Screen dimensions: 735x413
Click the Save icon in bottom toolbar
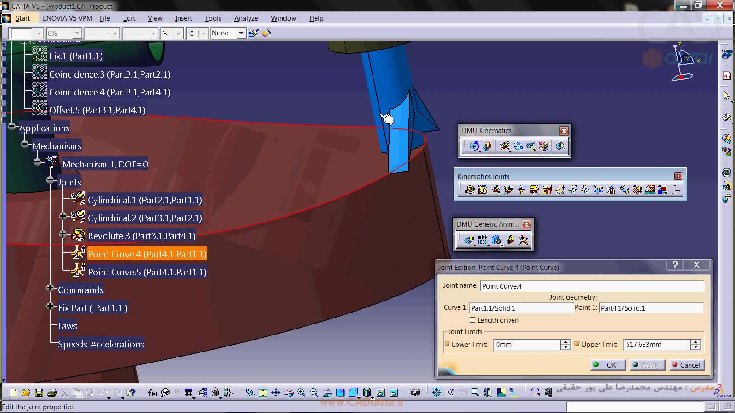click(x=39, y=393)
